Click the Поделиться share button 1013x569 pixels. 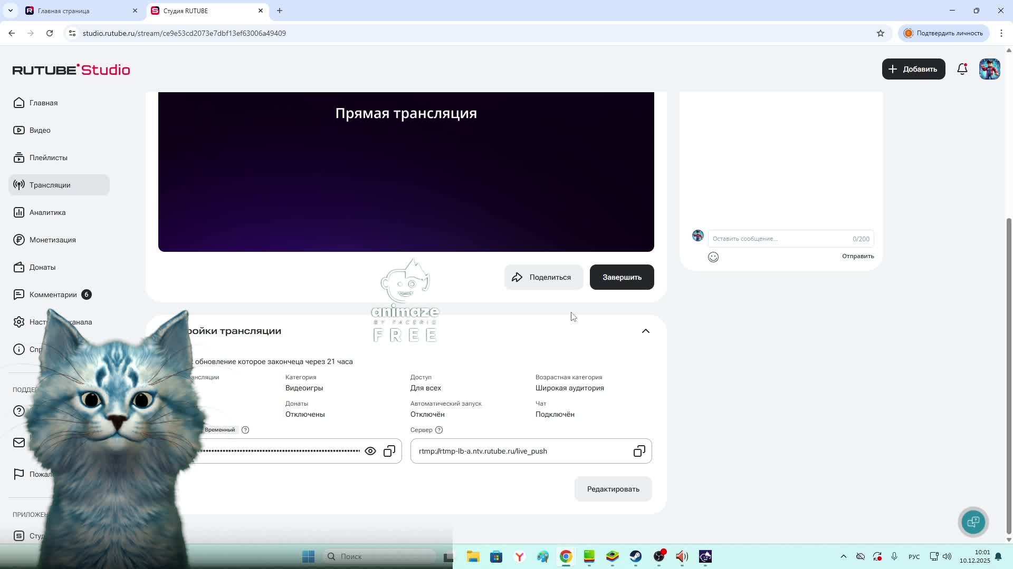pyautogui.click(x=543, y=277)
